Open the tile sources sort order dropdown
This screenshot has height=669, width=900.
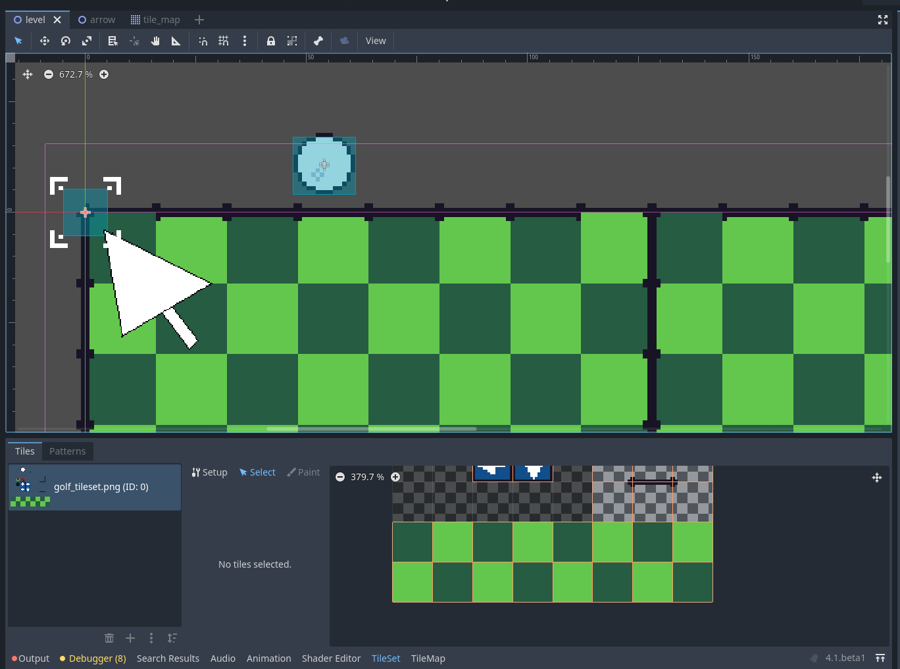(172, 638)
